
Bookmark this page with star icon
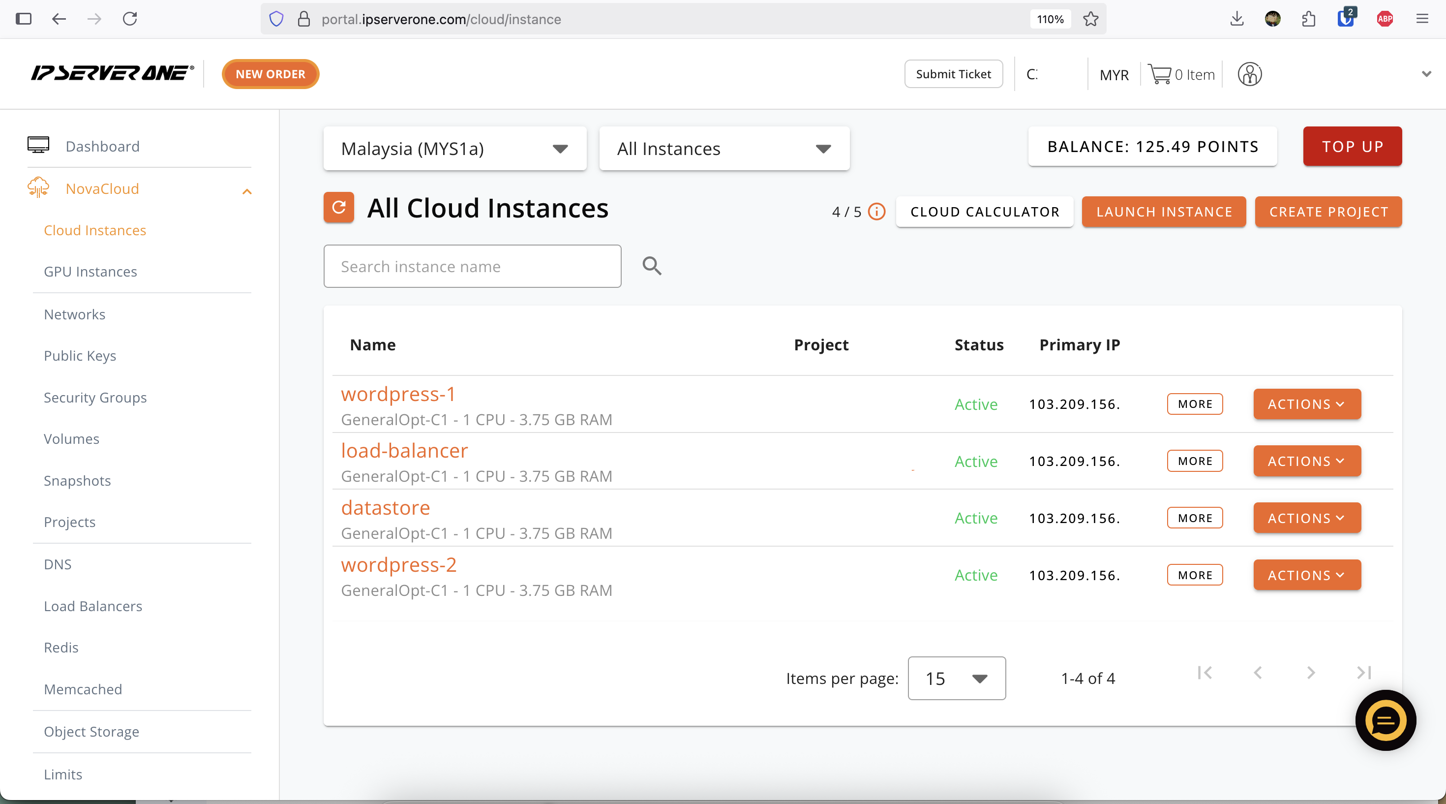[1090, 19]
